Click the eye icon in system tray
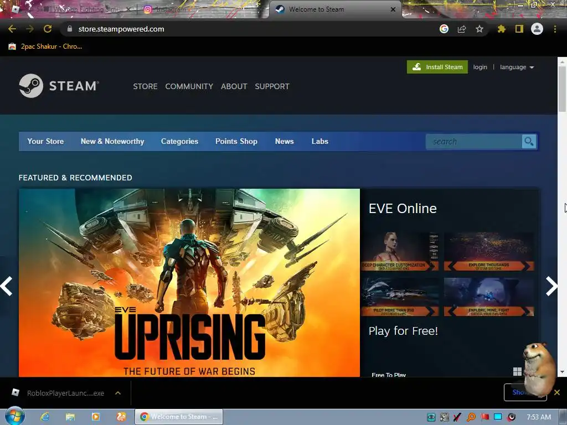The width and height of the screenshot is (567, 425). (x=431, y=417)
